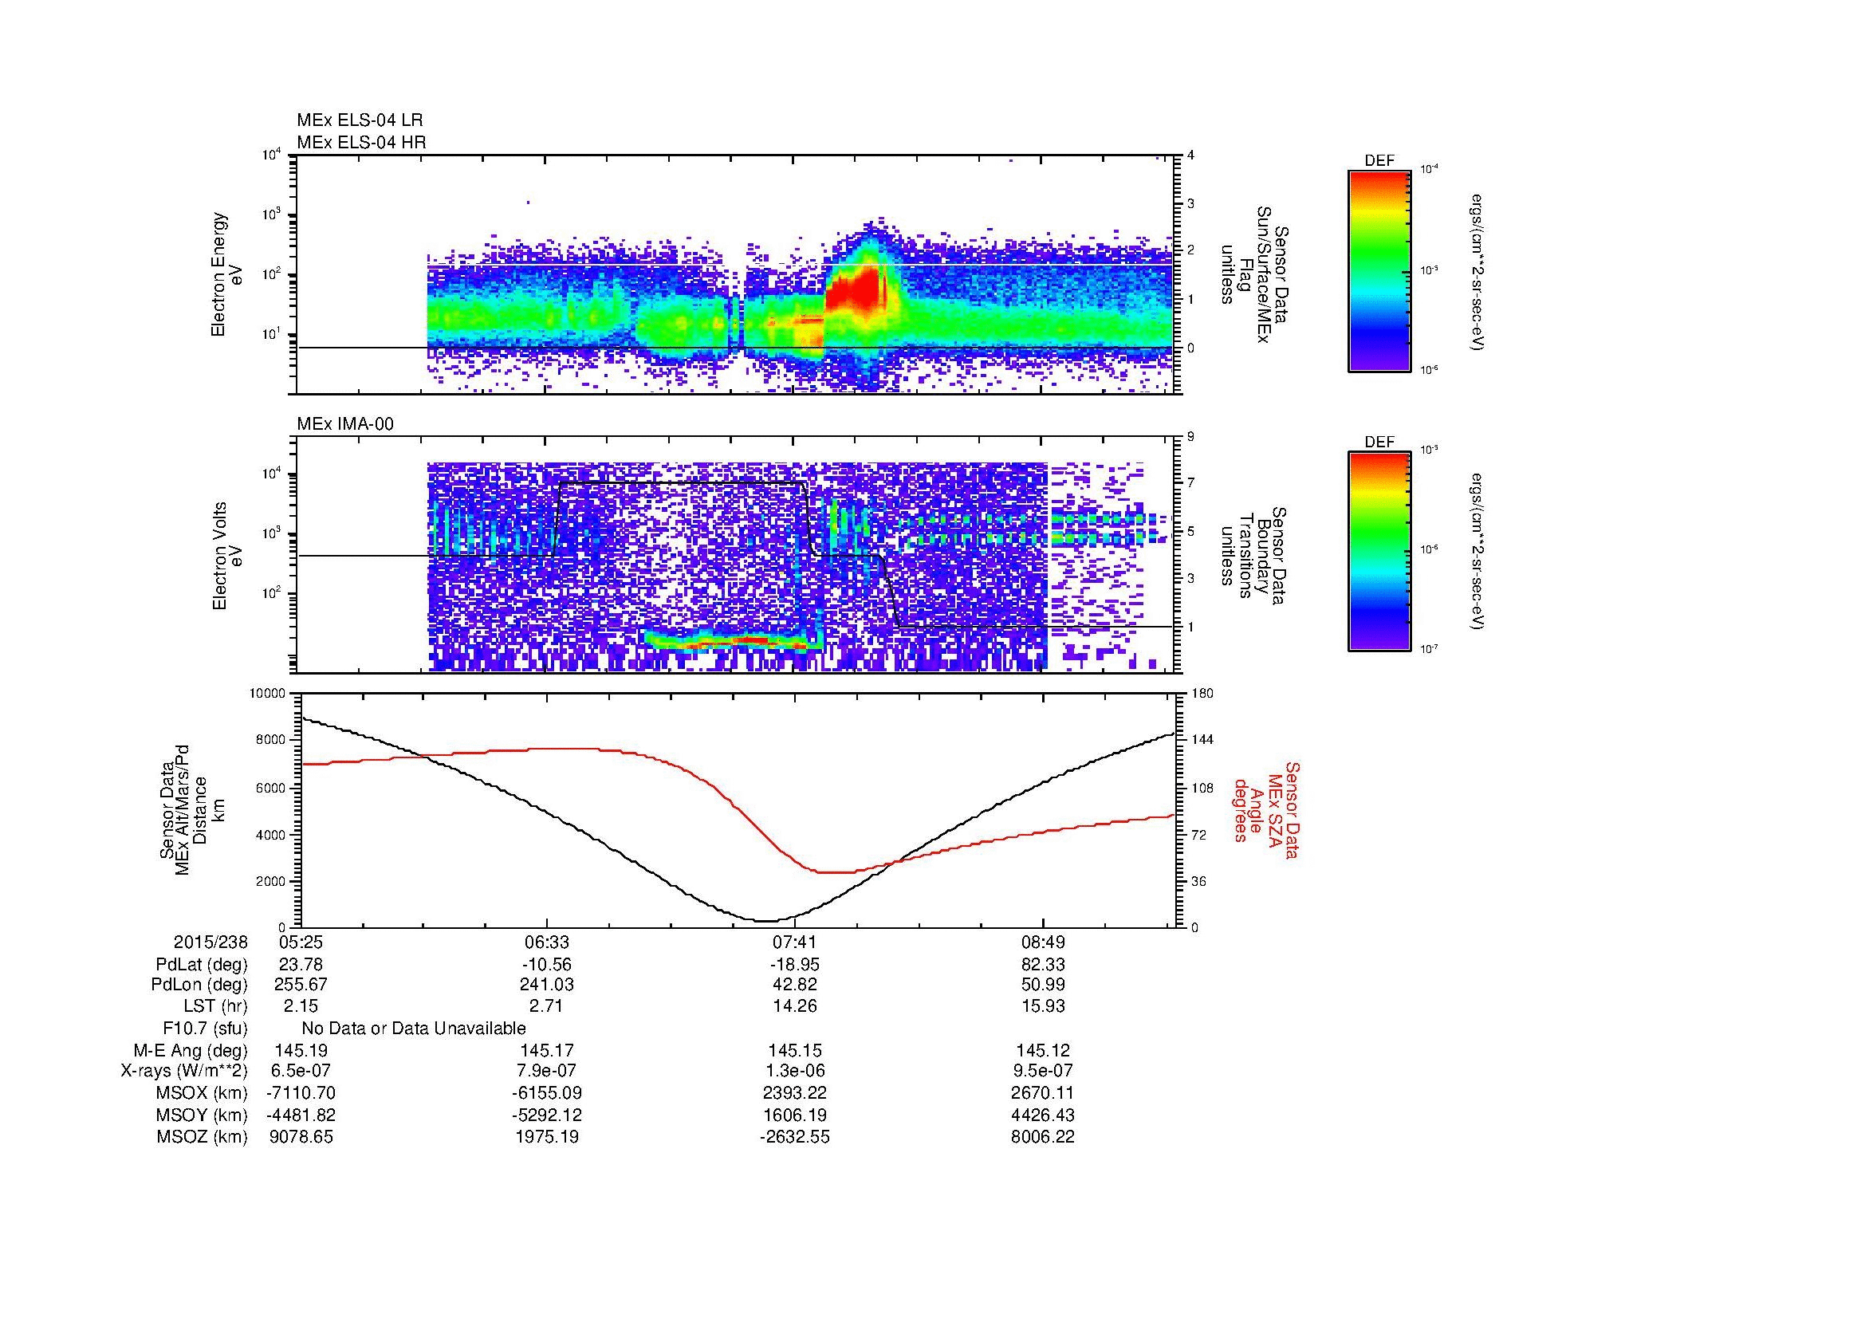
Task: Click PdLat value '-10.56'
Action: 548,965
